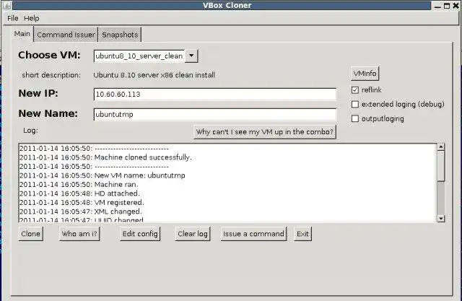This screenshot has height=301, width=462.
Task: Click the 'Ubuntu 8.10 server x86 clean install' description
Action: pyautogui.click(x=154, y=75)
